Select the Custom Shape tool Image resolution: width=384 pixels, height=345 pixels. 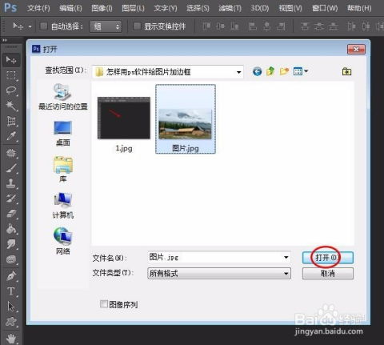[x=11, y=322]
